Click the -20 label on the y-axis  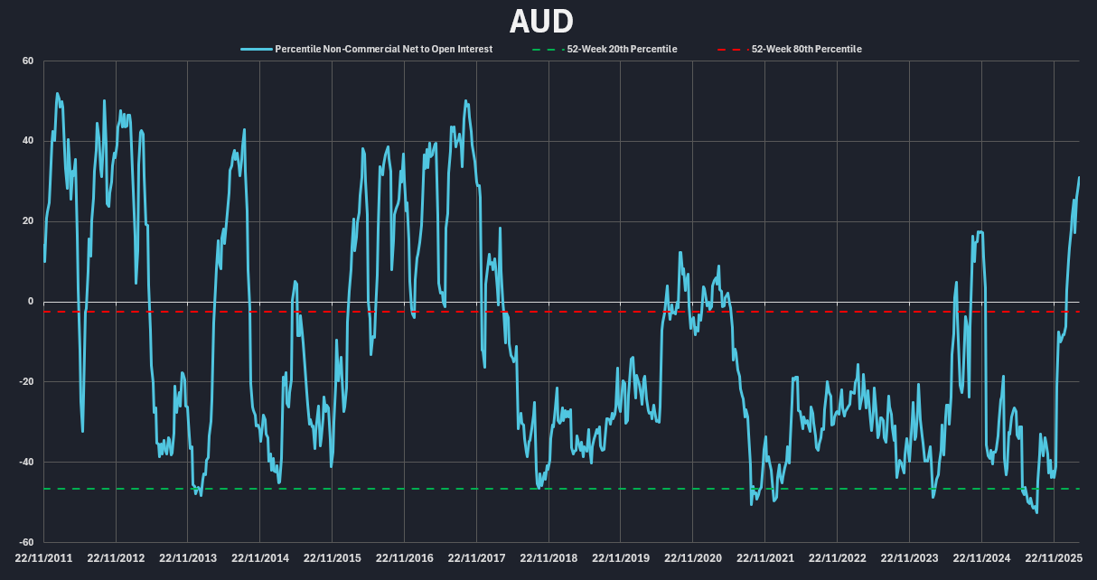[x=25, y=382]
